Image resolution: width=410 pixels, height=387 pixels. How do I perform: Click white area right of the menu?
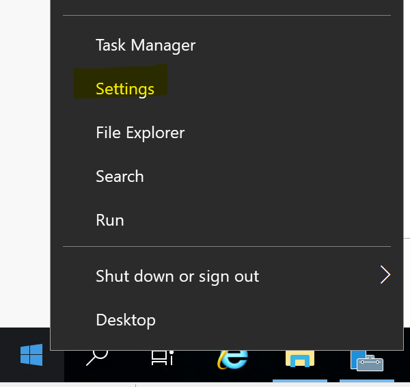coord(407,137)
